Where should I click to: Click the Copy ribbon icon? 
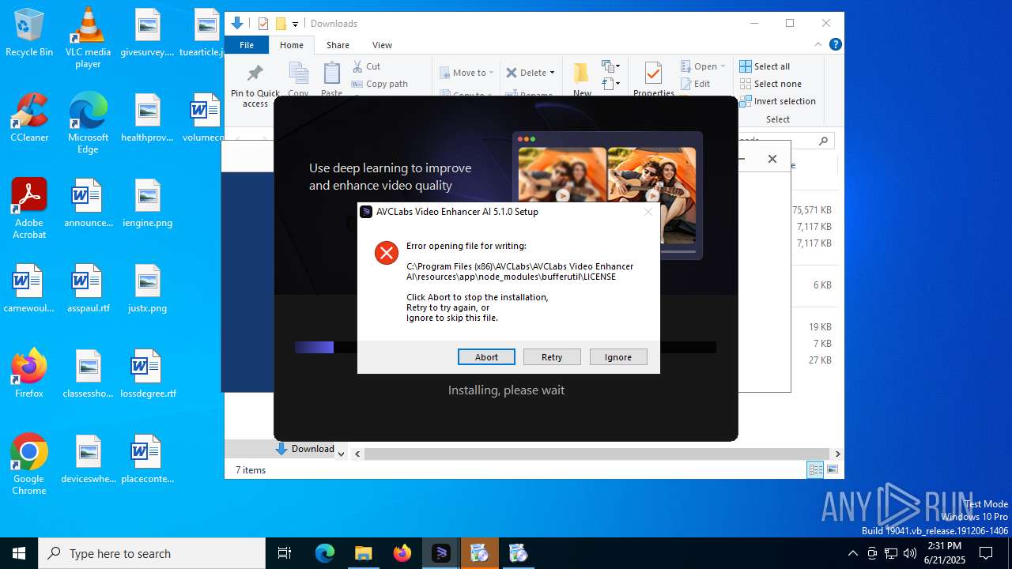pyautogui.click(x=298, y=75)
